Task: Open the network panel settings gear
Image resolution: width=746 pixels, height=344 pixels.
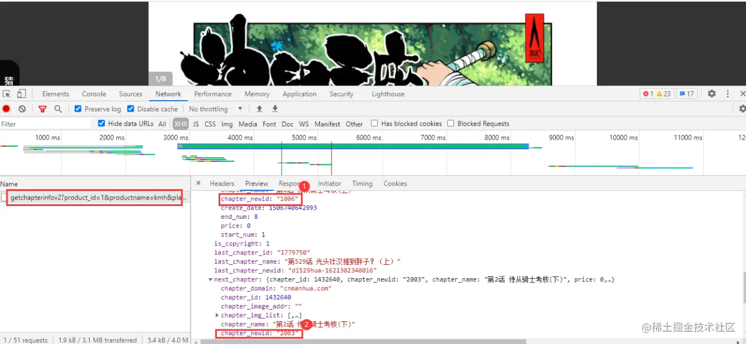Action: tap(742, 109)
